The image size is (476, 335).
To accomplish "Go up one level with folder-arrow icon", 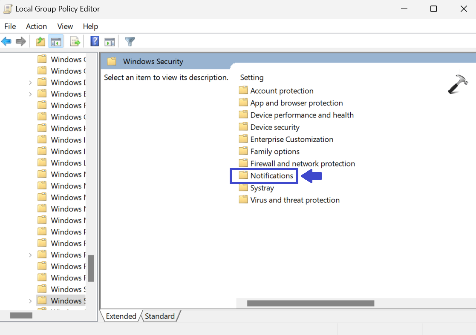I will (40, 41).
